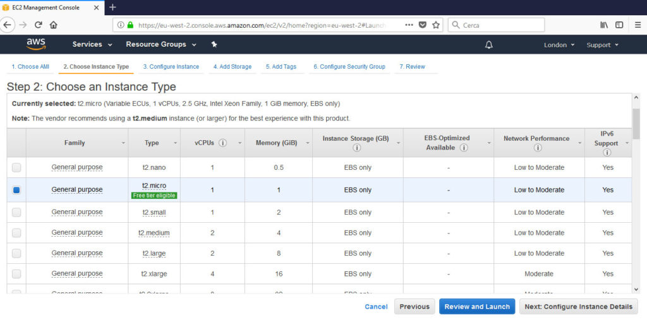This screenshot has width=647, height=320.
Task: Click the scrollbar down arrow
Action: click(636, 290)
